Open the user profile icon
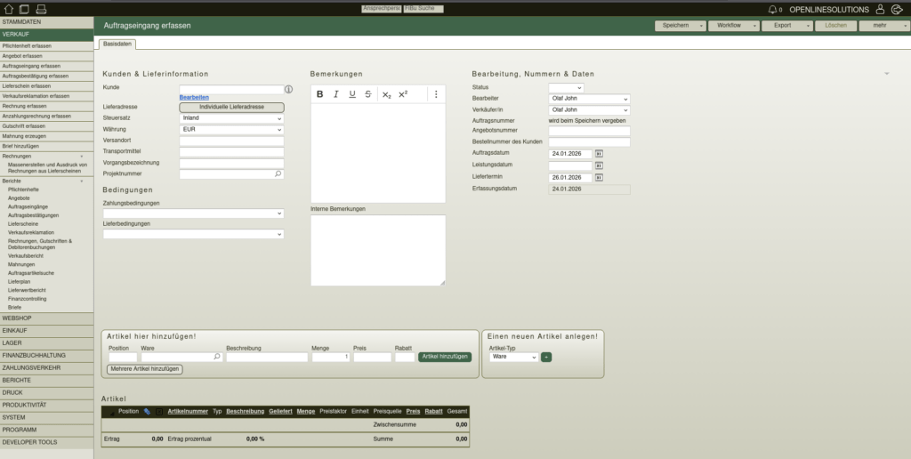Viewport: 911px width, 459px height. click(880, 9)
